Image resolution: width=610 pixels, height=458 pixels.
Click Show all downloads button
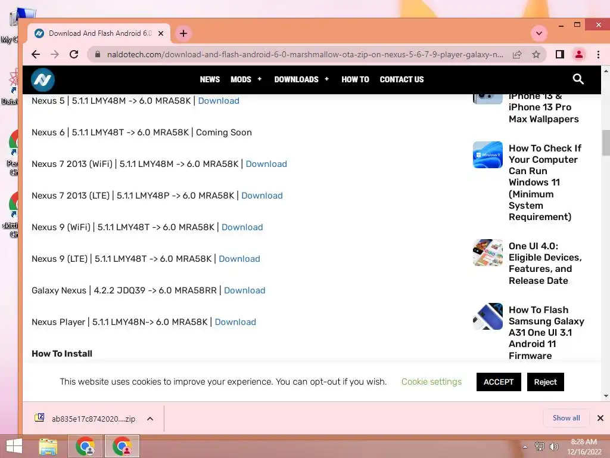566,418
